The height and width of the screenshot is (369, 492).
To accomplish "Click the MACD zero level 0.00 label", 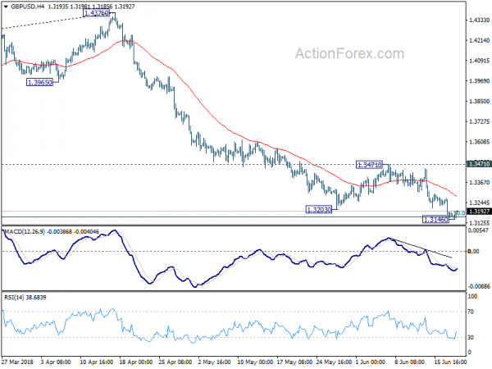I will pos(473,252).
